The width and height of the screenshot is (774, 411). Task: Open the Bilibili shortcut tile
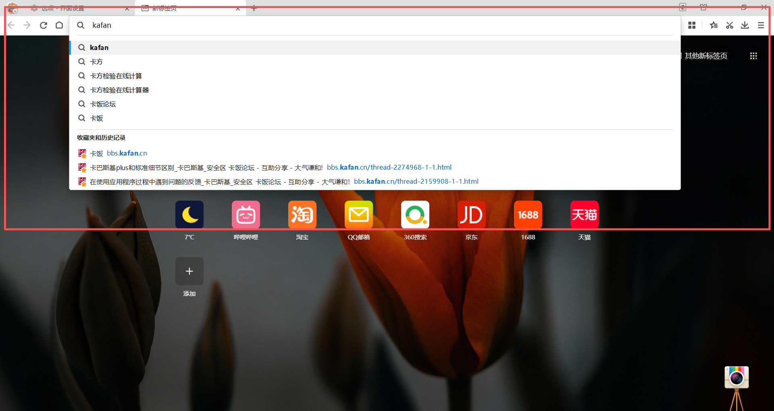pyautogui.click(x=246, y=215)
